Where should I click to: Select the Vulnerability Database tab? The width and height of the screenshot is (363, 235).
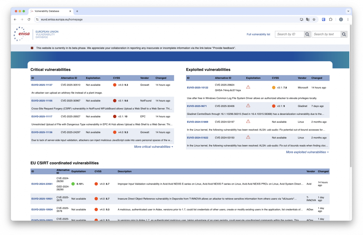(x=50, y=11)
